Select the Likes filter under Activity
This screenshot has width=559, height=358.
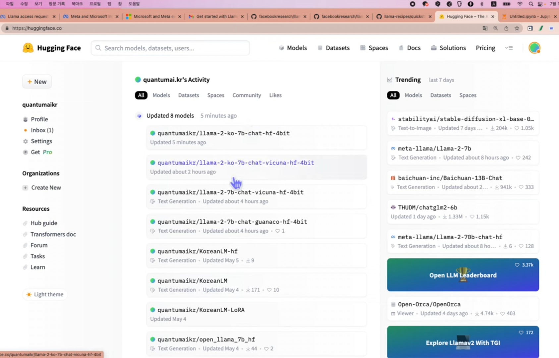pos(275,95)
